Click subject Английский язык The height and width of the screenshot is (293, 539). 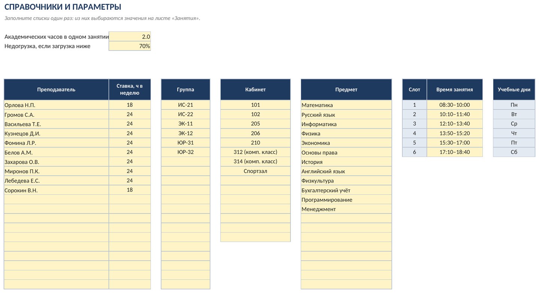[x=346, y=171]
